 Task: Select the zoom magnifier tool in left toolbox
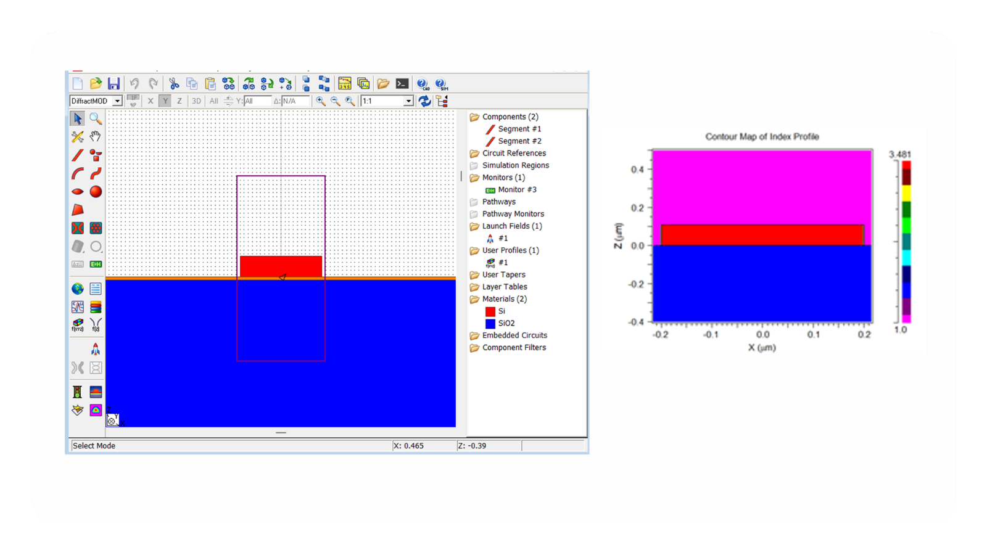[x=96, y=118]
